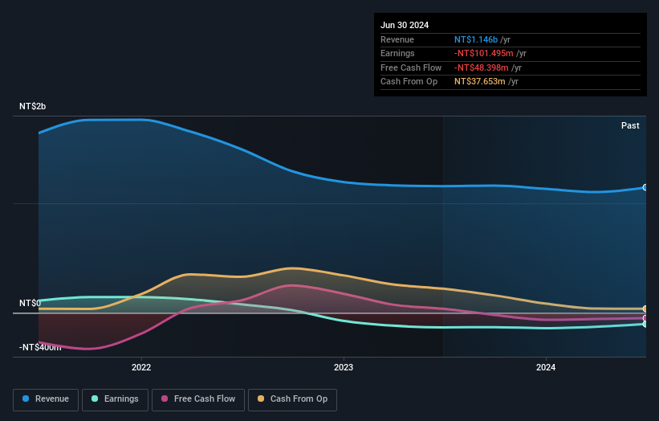The image size is (659, 421).
Task: Click the orange Cash From Op legend dot
Action: click(x=261, y=399)
